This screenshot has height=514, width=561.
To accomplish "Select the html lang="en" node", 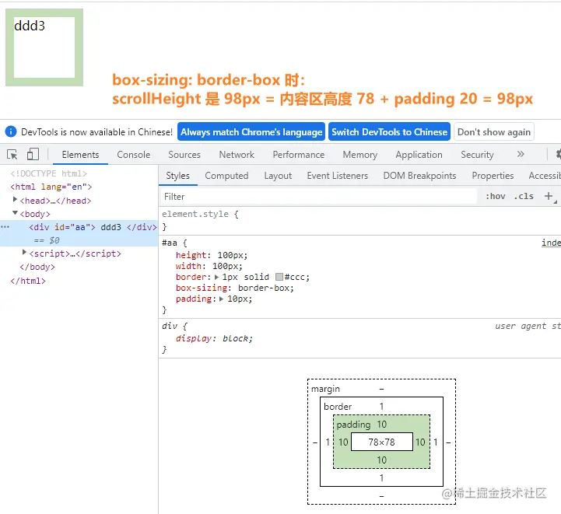I will click(51, 187).
